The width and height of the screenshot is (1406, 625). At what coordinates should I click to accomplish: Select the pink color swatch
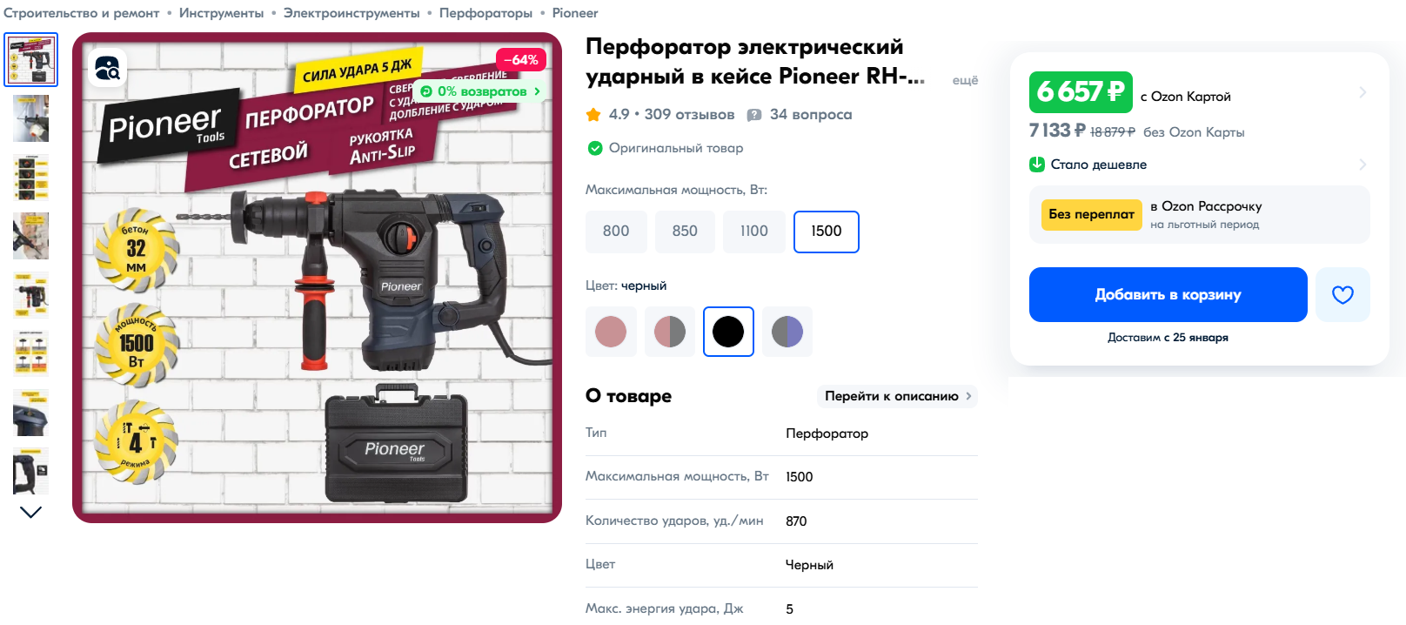[x=611, y=332]
